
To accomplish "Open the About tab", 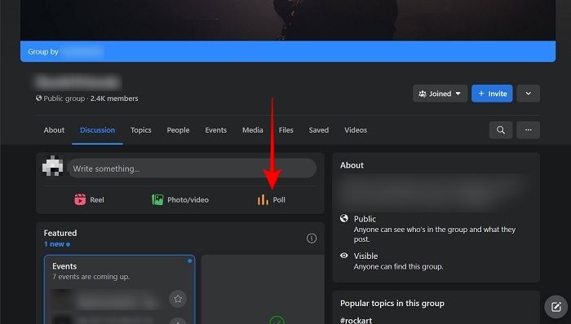I will point(54,130).
